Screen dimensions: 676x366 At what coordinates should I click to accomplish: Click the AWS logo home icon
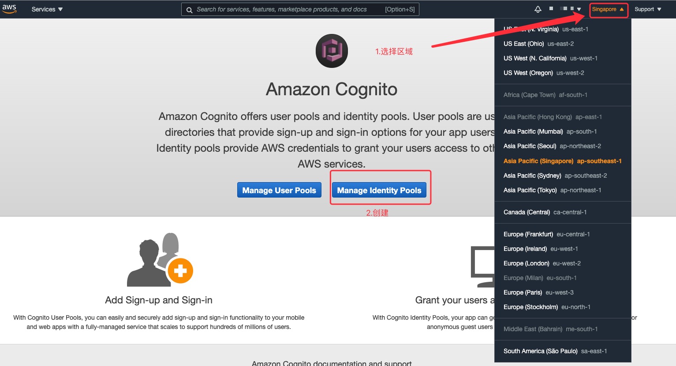[9, 9]
